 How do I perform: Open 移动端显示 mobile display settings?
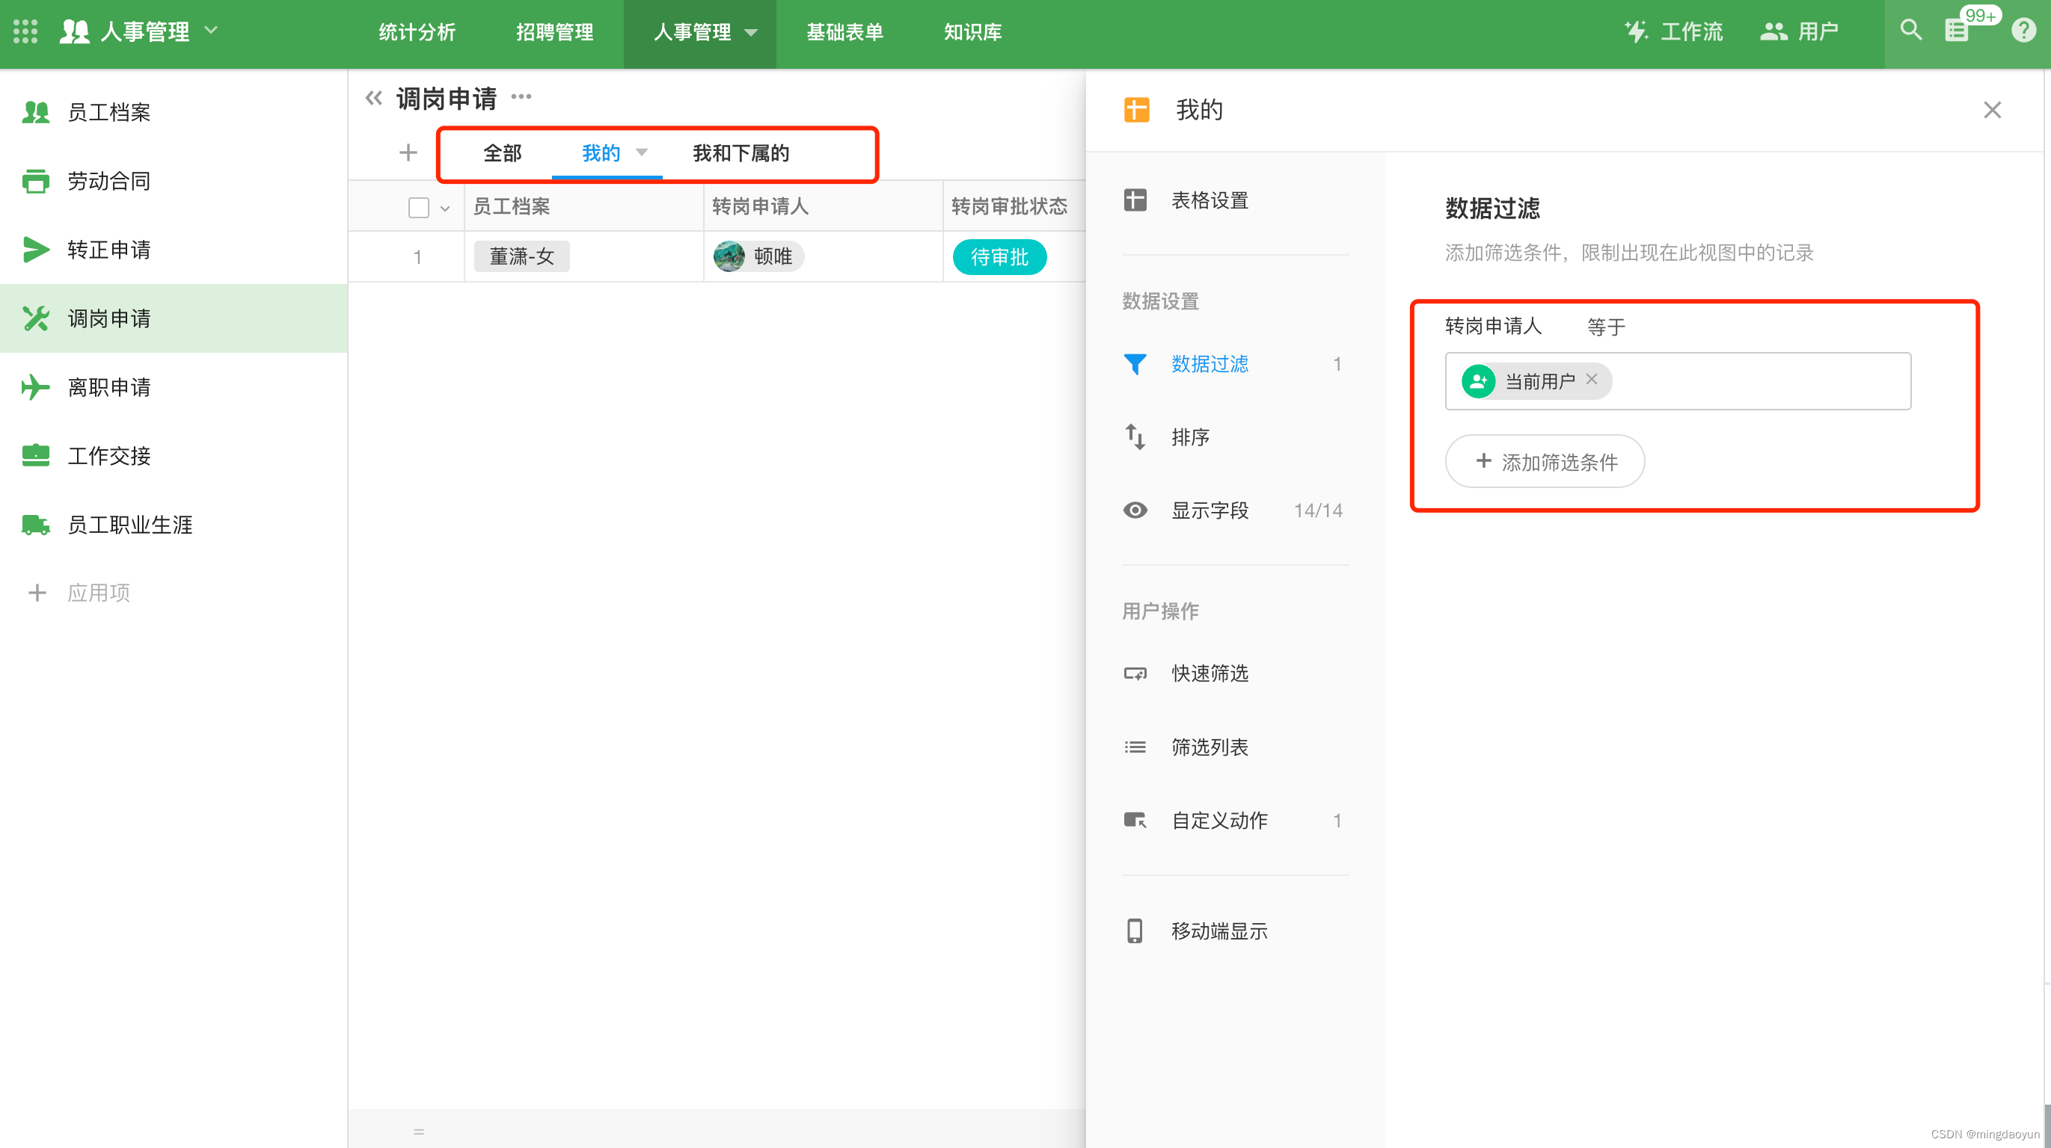pyautogui.click(x=1218, y=930)
